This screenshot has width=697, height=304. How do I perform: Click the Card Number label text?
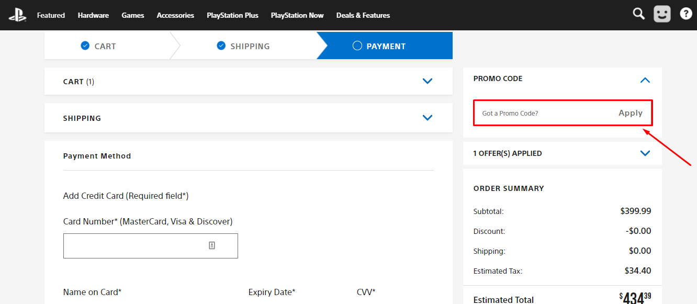[x=148, y=221]
